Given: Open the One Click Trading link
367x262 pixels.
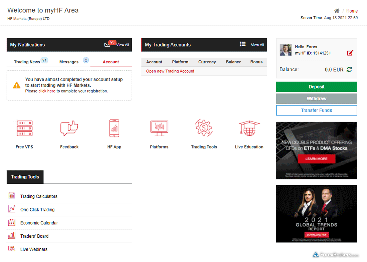Looking at the screenshot, I should pyautogui.click(x=37, y=210).
